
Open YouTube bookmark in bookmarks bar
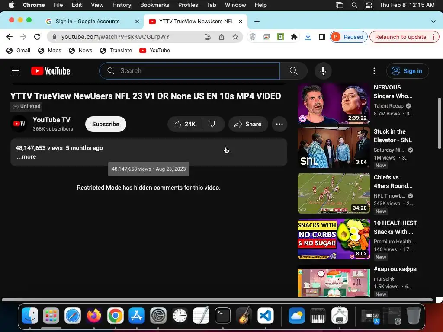(154, 51)
